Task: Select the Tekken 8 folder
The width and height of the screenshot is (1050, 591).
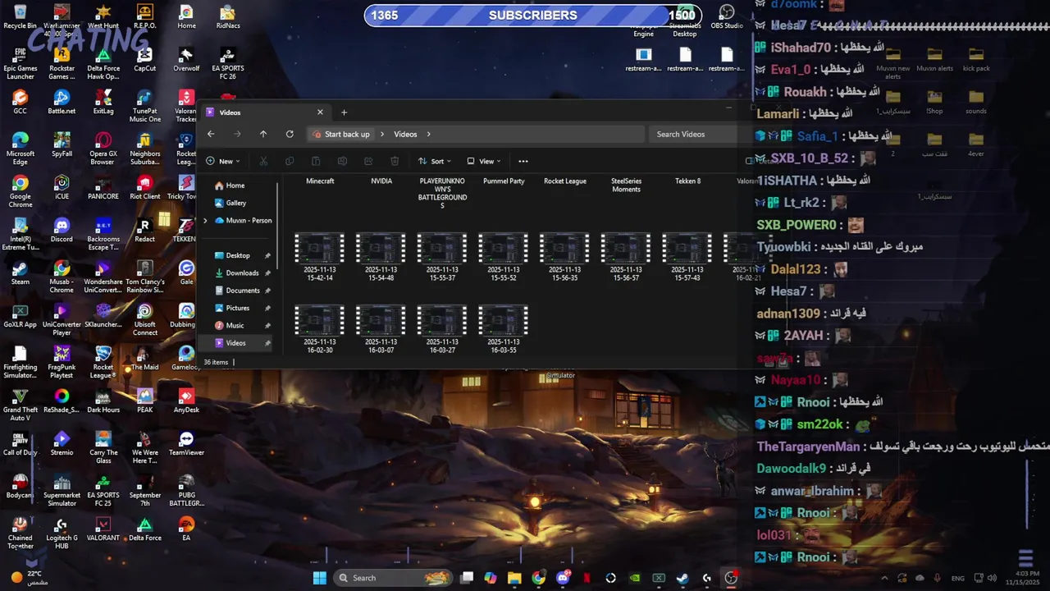Action: coord(687,181)
